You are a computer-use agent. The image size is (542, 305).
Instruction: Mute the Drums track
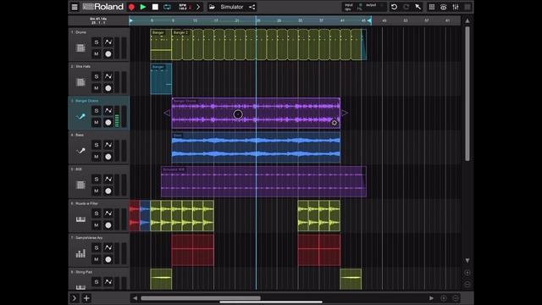97,53
